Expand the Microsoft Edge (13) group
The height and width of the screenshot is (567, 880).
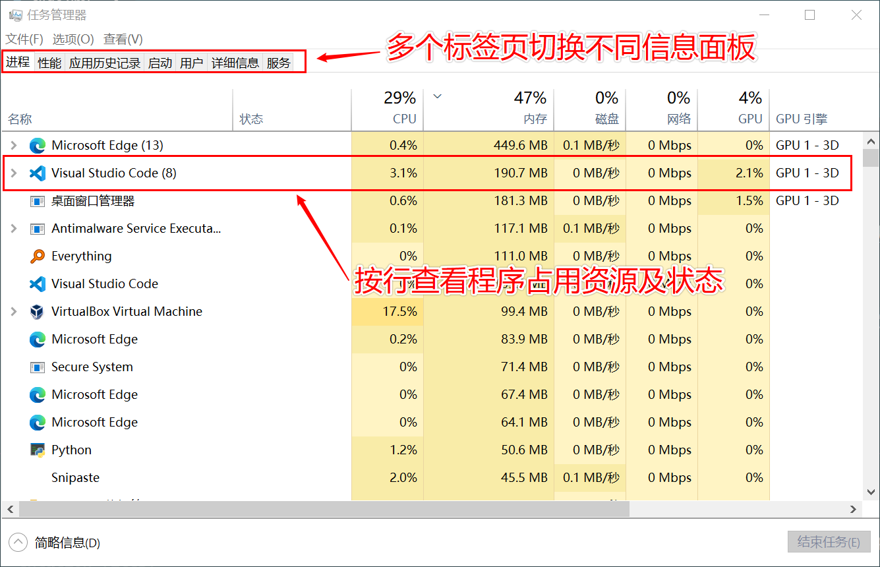pos(14,145)
